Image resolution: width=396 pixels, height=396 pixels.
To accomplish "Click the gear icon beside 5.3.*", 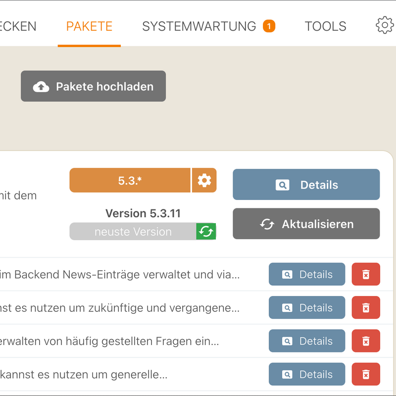I will 204,180.
